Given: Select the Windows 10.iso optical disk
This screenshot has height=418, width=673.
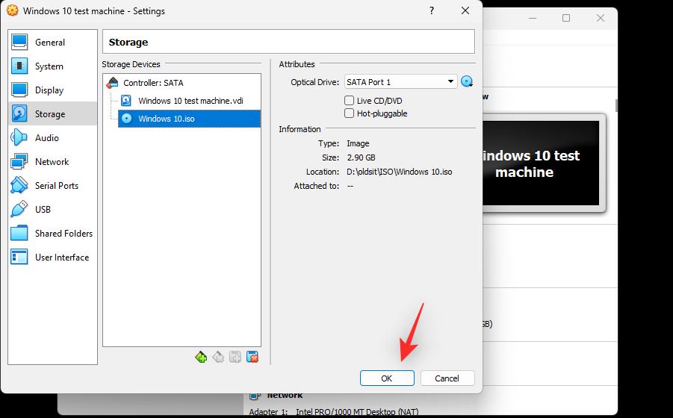Looking at the screenshot, I should coord(189,119).
